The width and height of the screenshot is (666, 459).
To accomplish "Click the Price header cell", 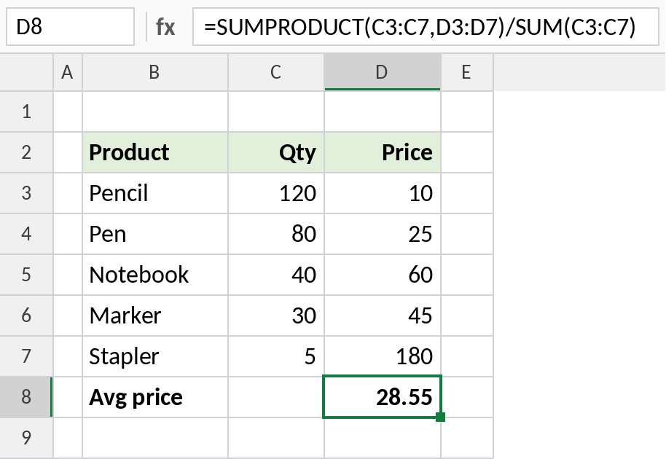I will pos(383,152).
